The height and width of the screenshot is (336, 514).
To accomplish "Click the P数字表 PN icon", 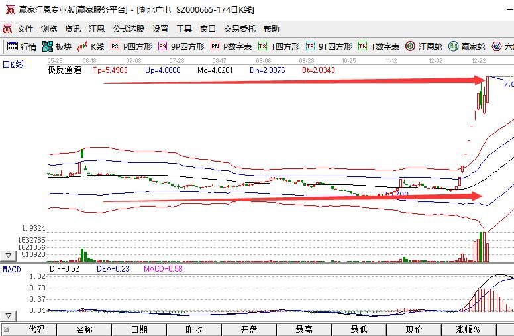I will 215,46.
